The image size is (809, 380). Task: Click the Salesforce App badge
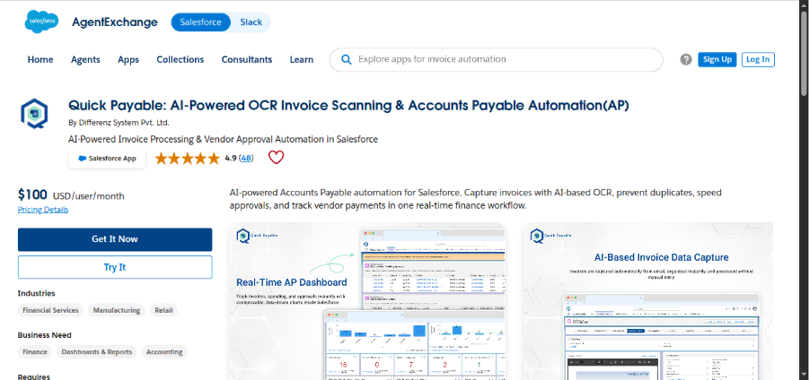tap(108, 159)
